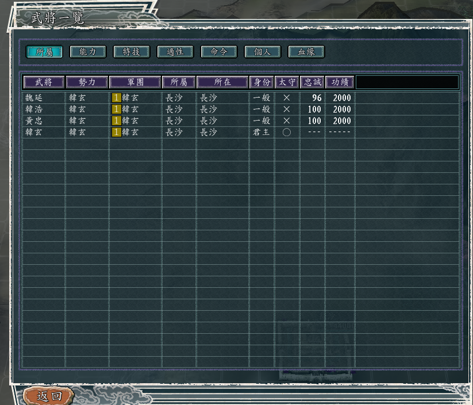Open the 個人 tab

pyautogui.click(x=263, y=52)
